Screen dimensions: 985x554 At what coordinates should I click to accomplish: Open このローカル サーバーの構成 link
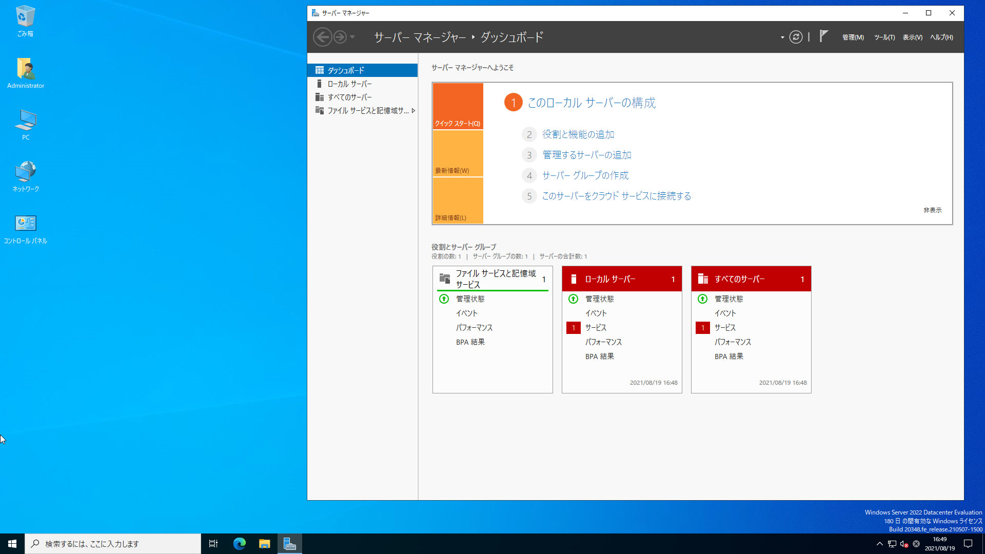pyautogui.click(x=592, y=103)
